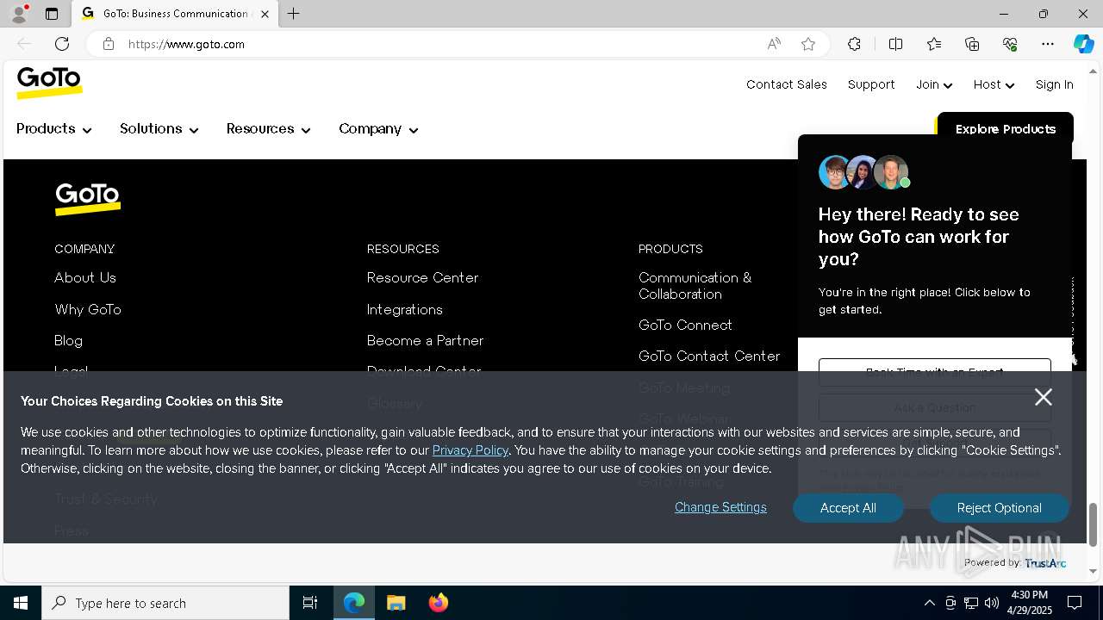Open the Integrations footer link
This screenshot has width=1103, height=620.
pos(405,310)
